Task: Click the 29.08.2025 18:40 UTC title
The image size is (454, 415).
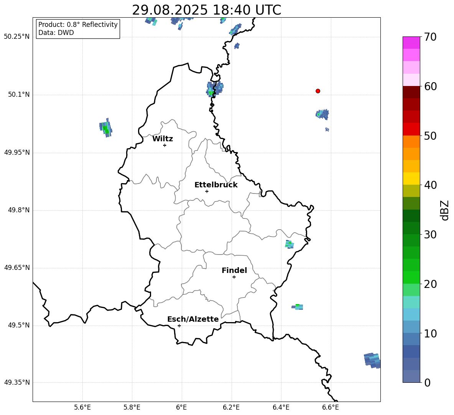Action: coord(206,10)
